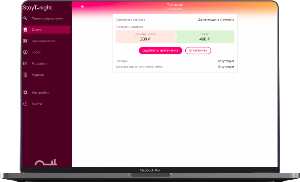Image resolution: width=300 pixels, height=182 pixels.
Task: Open the Бронирования section
Action: tap(43, 41)
